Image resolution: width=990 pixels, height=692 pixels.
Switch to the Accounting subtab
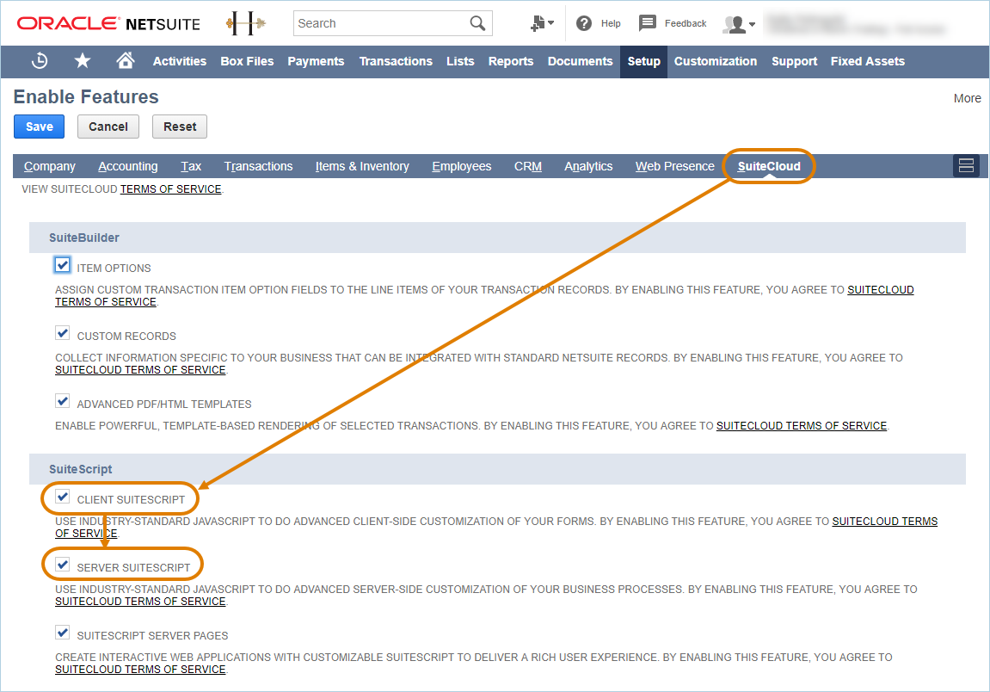click(x=128, y=166)
